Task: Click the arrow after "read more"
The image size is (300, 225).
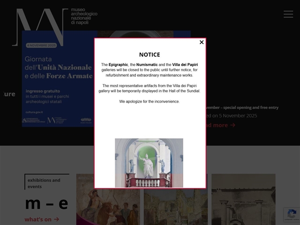Action: pyautogui.click(x=233, y=125)
